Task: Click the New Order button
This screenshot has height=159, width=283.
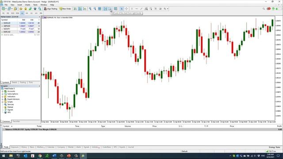Action: [65, 9]
